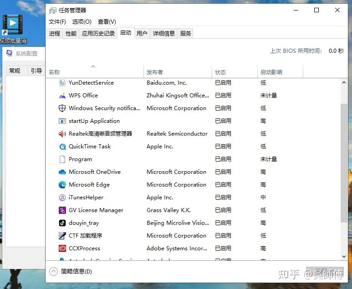This screenshot has height=289, width=352.
Task: Click Beijing Microlive Visio publisher cell
Action: click(178, 223)
